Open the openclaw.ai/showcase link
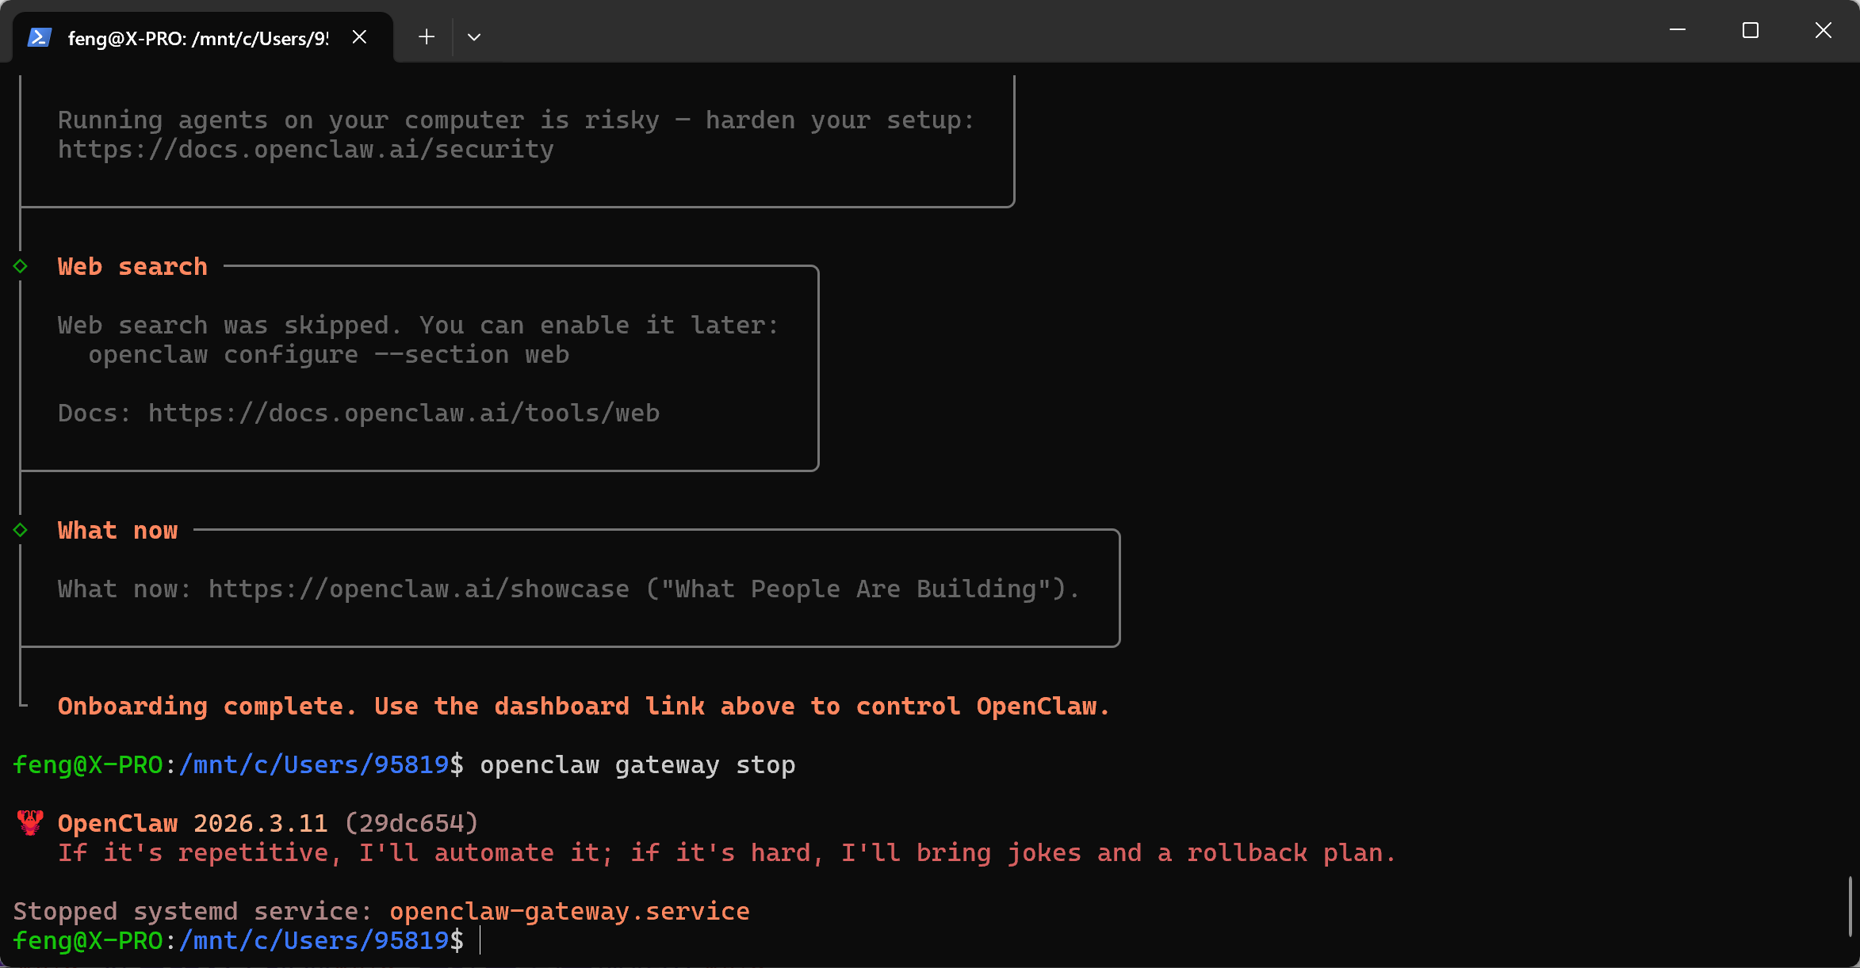1860x968 pixels. (419, 589)
